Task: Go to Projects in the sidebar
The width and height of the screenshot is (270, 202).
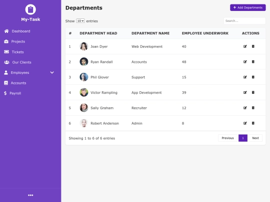Action: pos(18,41)
